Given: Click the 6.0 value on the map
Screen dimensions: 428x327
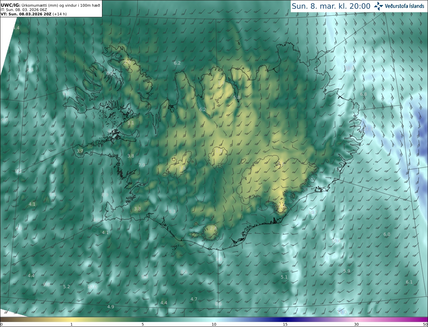Looking at the screenshot, I should [387, 234].
